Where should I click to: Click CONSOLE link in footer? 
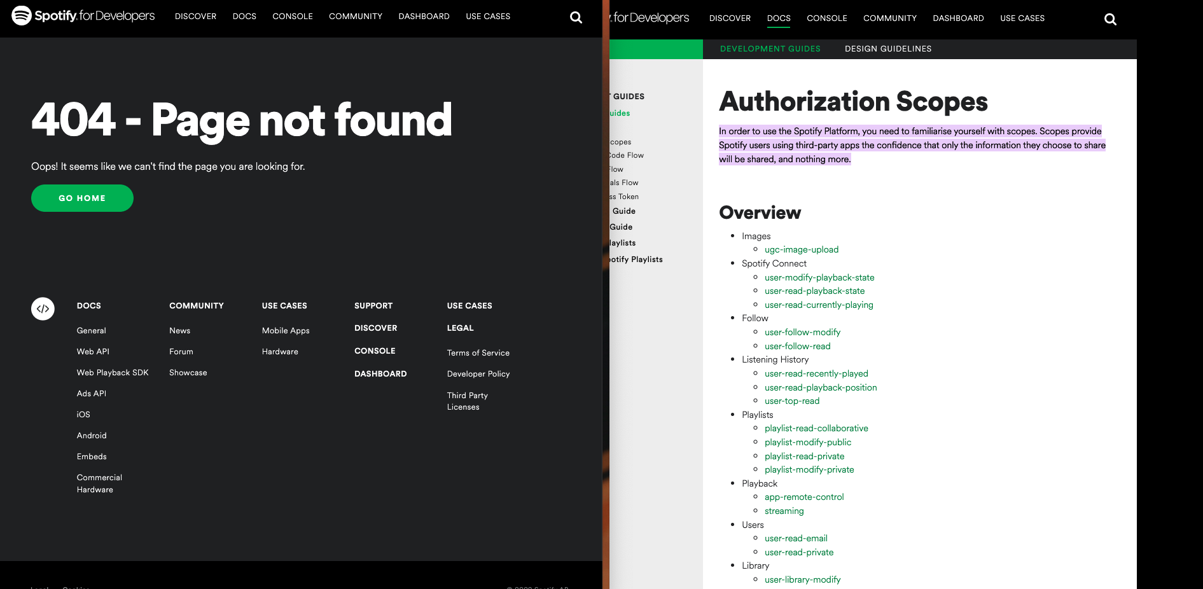tap(375, 351)
